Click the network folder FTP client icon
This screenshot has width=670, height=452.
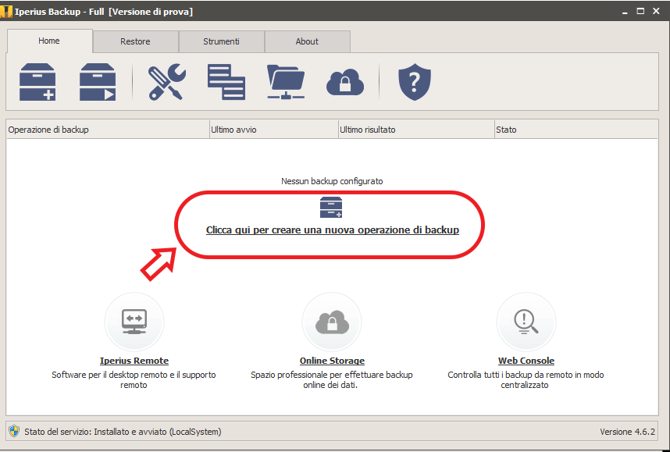tap(286, 82)
